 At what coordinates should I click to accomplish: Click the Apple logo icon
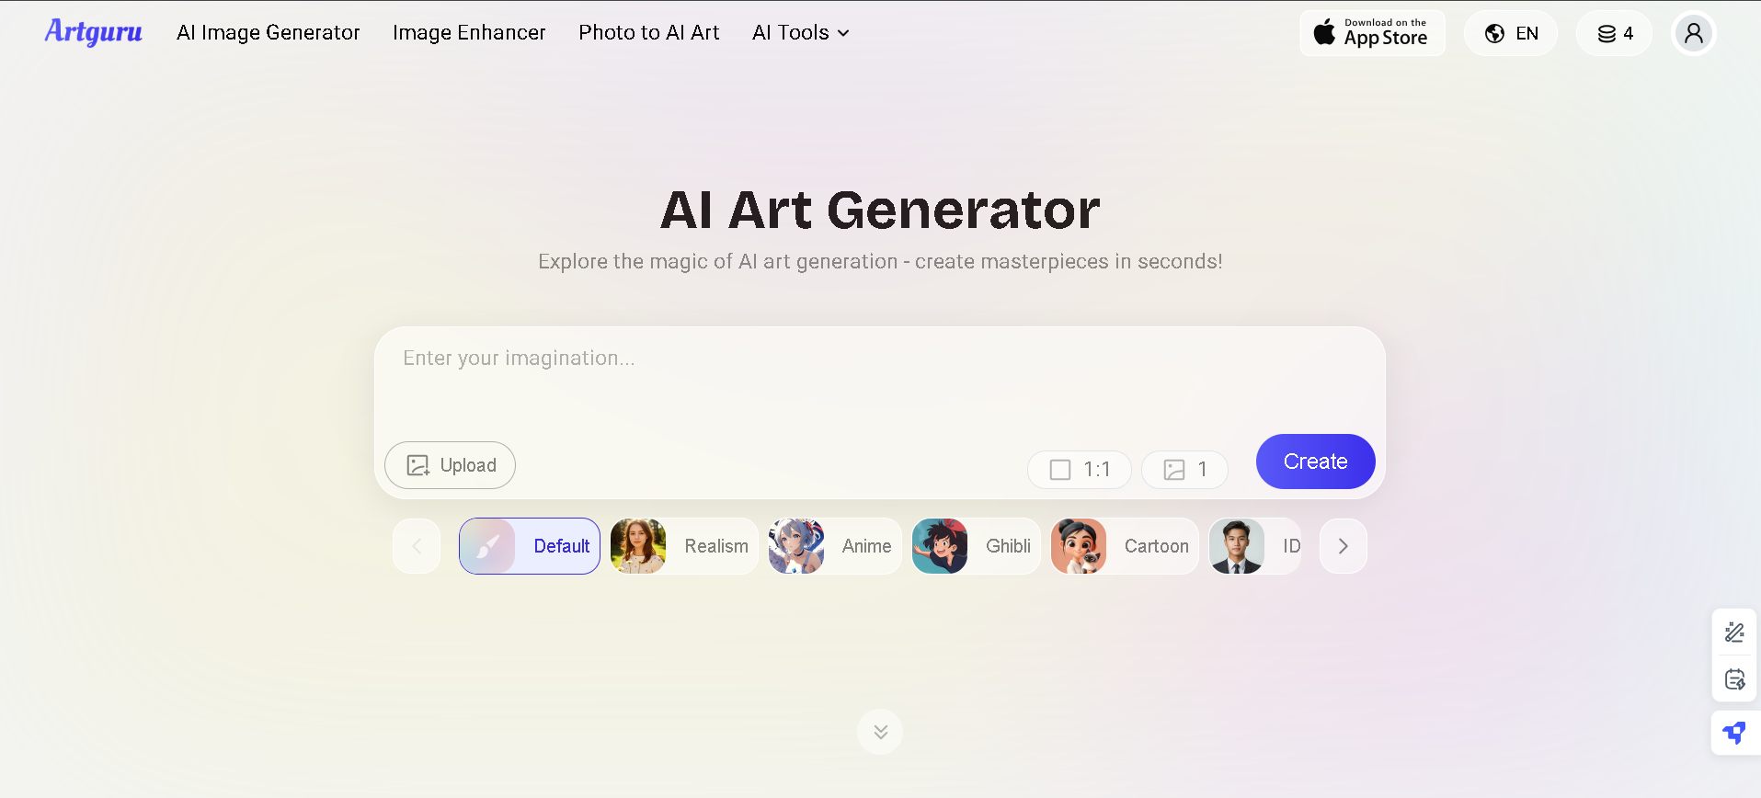pyautogui.click(x=1324, y=32)
